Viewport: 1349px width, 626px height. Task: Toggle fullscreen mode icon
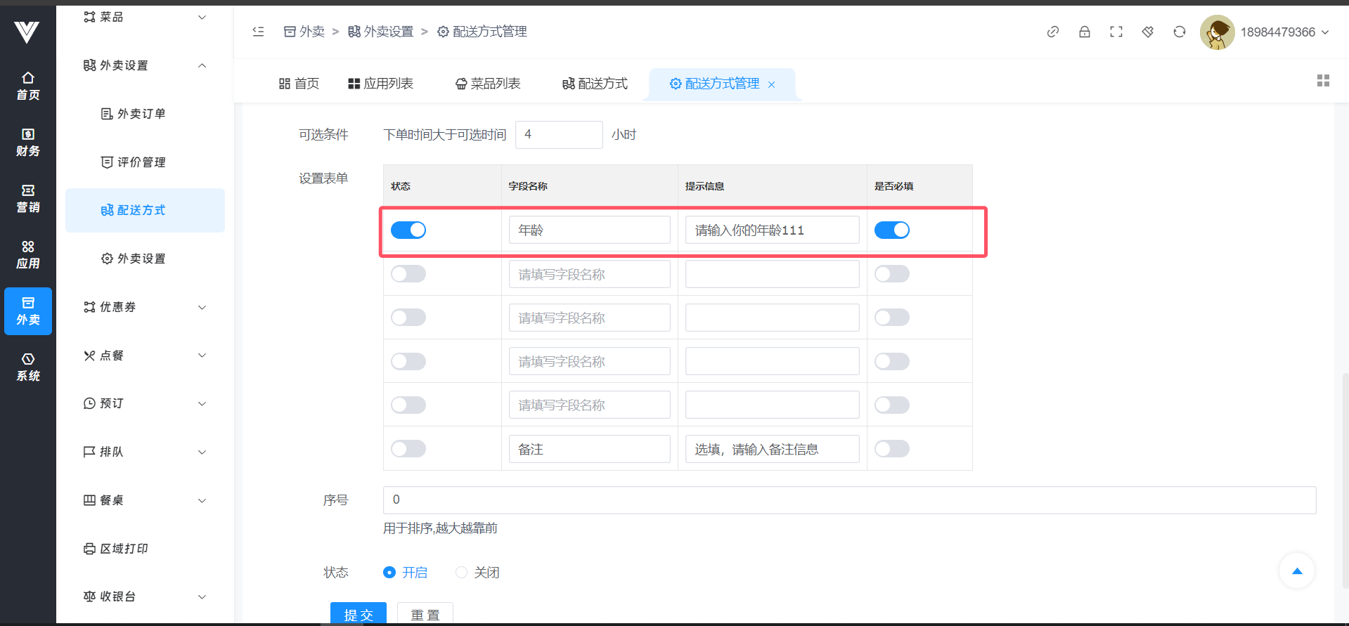pos(1116,32)
